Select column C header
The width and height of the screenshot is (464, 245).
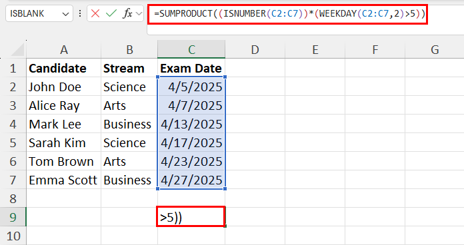(191, 50)
